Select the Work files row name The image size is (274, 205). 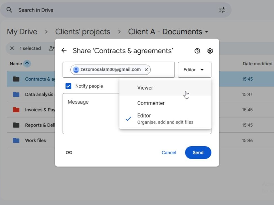(35, 140)
